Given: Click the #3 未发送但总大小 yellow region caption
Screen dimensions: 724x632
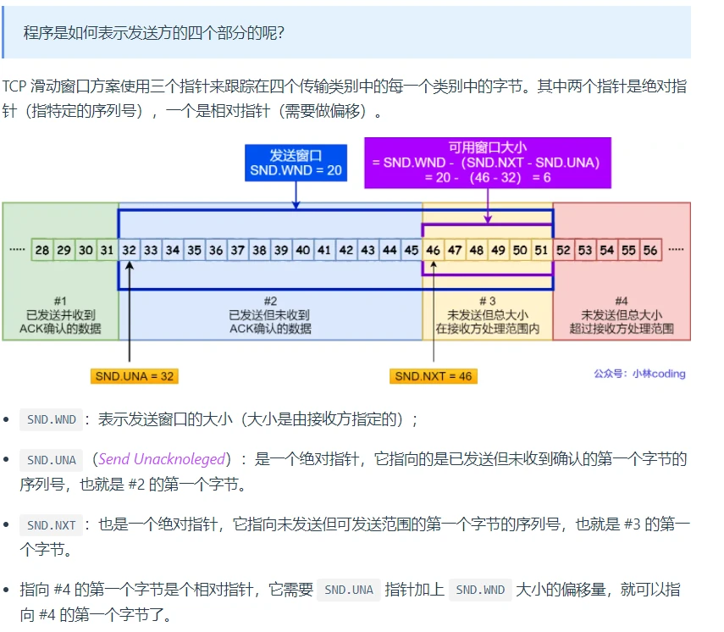Looking at the screenshot, I should (x=487, y=314).
